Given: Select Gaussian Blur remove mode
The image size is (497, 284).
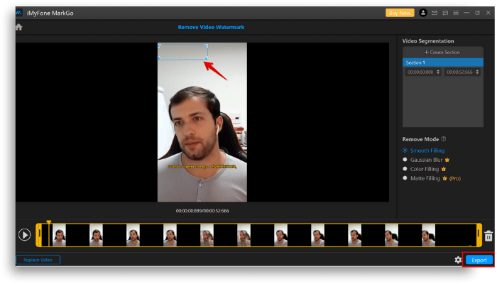Looking at the screenshot, I should tap(426, 160).
